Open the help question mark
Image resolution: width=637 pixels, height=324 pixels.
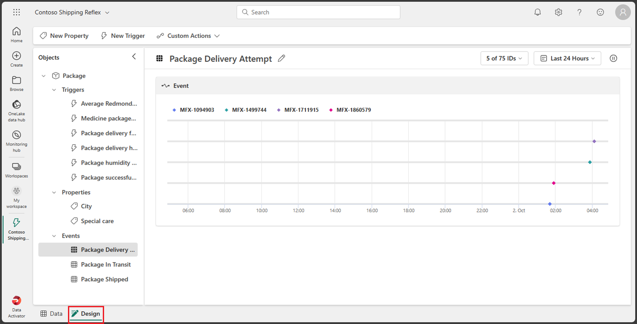click(579, 12)
